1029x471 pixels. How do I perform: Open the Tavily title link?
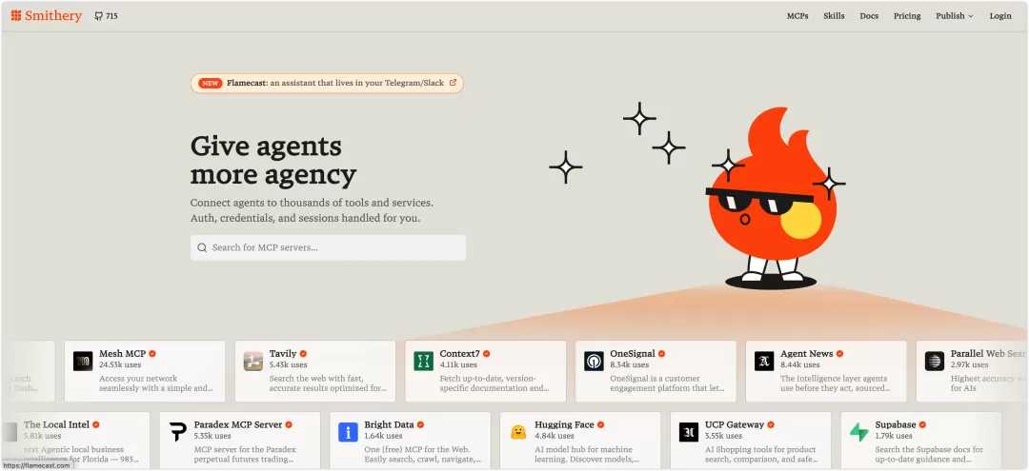283,354
